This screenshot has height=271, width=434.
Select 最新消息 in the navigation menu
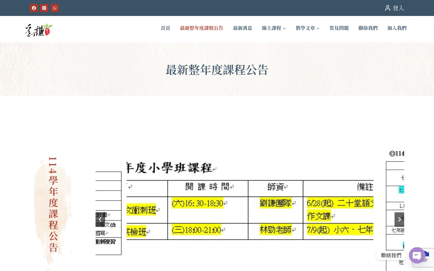[x=243, y=28]
